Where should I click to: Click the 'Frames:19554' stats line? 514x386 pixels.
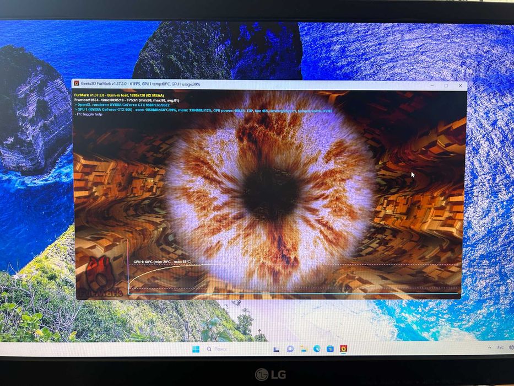click(x=127, y=100)
